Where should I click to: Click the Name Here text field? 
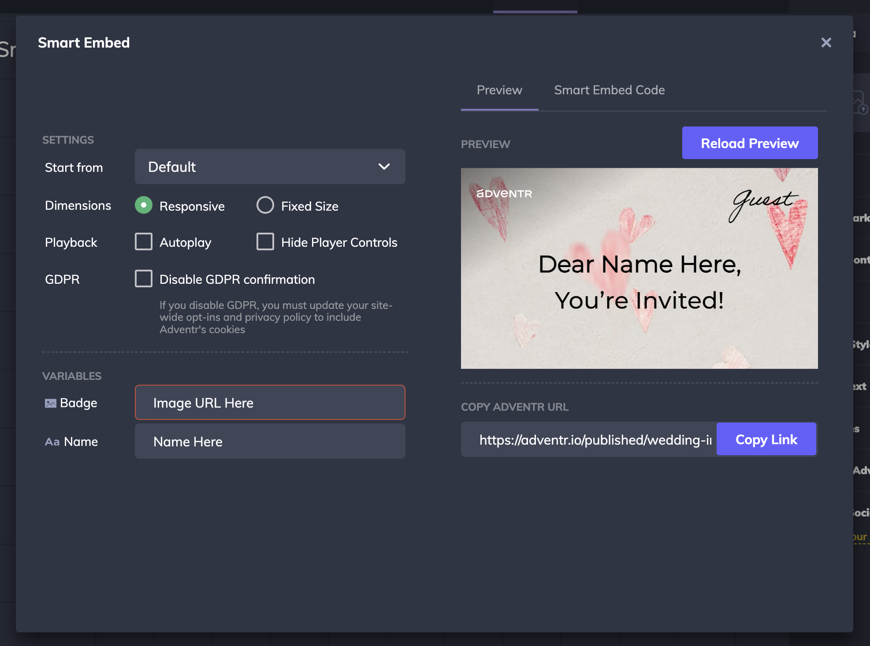[x=269, y=442]
